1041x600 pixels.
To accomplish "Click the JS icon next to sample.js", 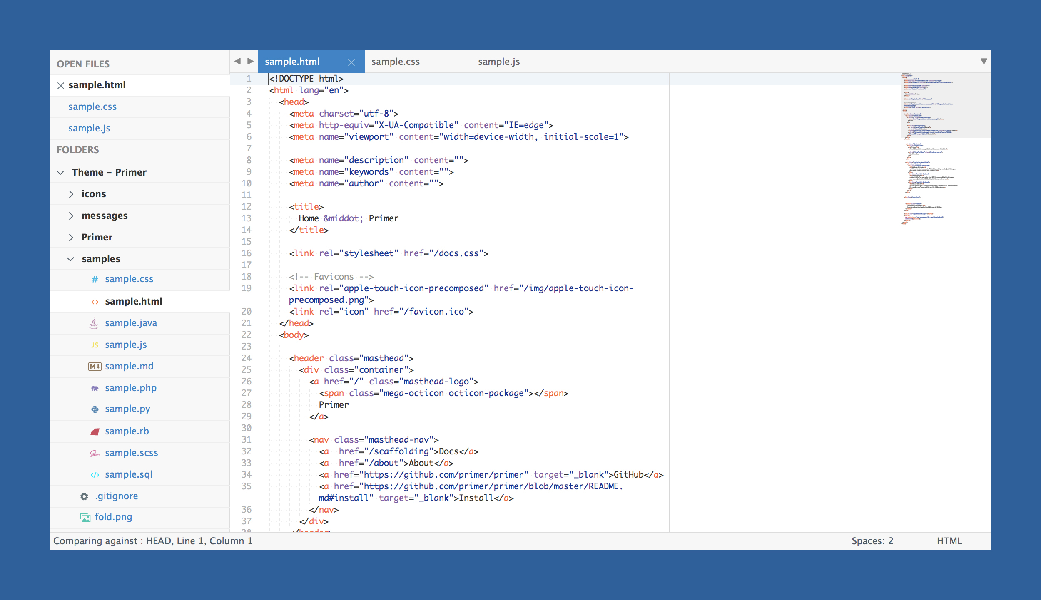I will (95, 345).
